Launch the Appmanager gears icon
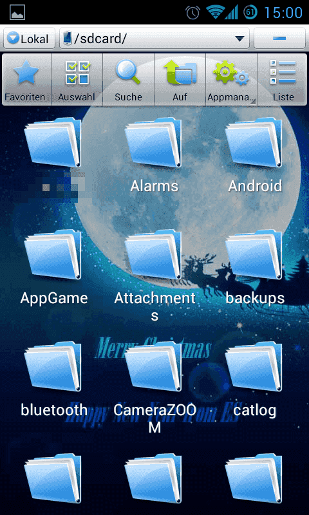309x515 pixels. click(231, 72)
